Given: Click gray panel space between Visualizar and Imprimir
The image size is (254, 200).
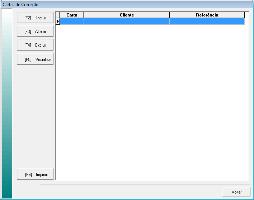Looking at the screenshot, I should tap(35, 115).
